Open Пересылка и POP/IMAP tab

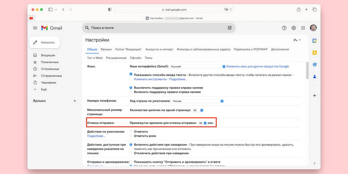click(250, 49)
